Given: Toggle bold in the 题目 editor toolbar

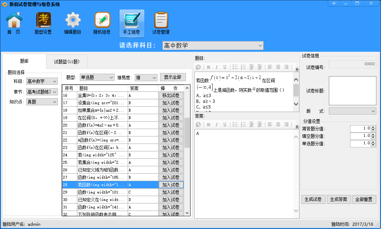Looking at the screenshot, I should point(209,67).
